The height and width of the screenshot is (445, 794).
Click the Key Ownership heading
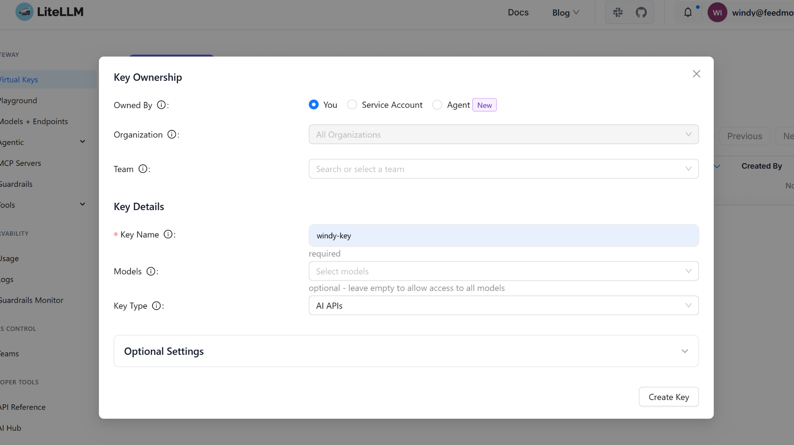tap(148, 77)
